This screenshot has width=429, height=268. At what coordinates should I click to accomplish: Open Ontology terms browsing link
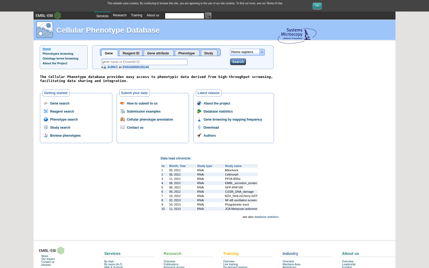coord(60,58)
